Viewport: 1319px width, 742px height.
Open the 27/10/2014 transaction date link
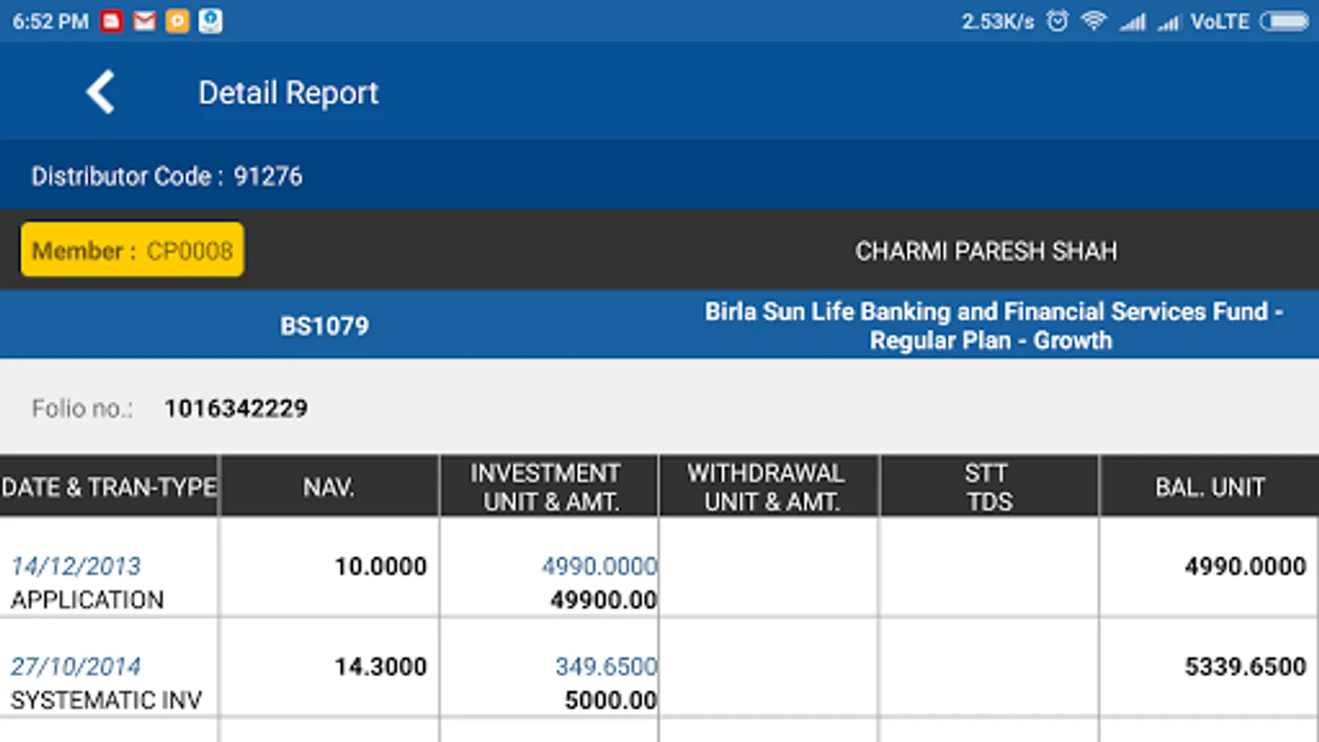tap(76, 666)
